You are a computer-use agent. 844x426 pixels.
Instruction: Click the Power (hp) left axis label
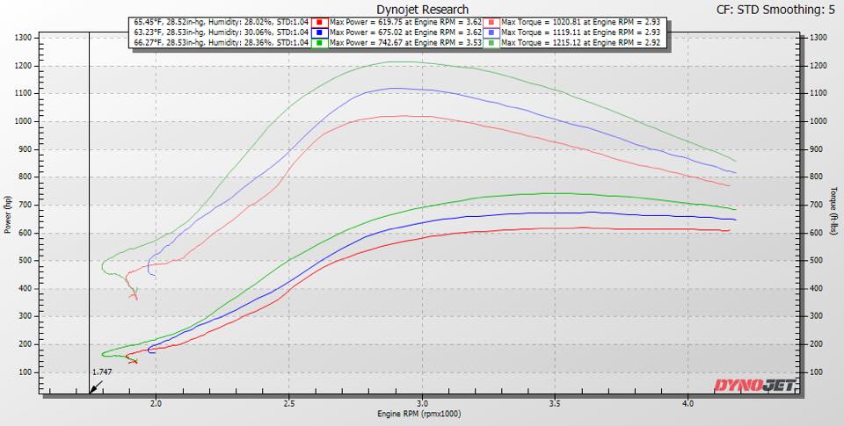click(x=8, y=215)
